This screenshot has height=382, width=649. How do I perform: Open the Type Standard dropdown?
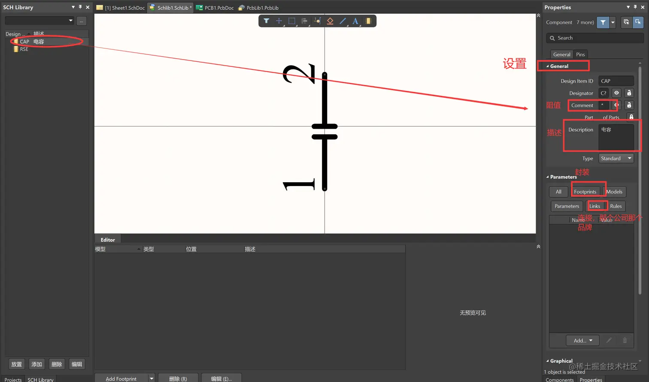point(616,159)
